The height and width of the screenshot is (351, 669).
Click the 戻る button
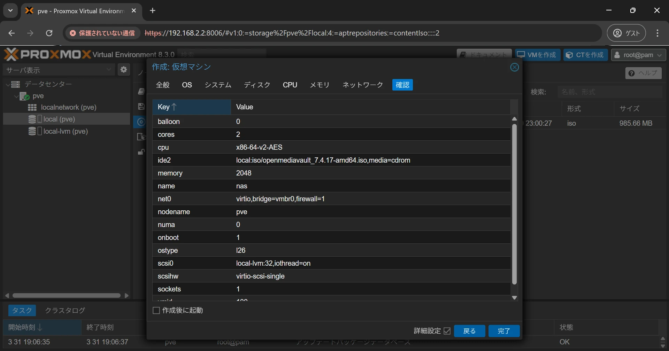coord(469,331)
